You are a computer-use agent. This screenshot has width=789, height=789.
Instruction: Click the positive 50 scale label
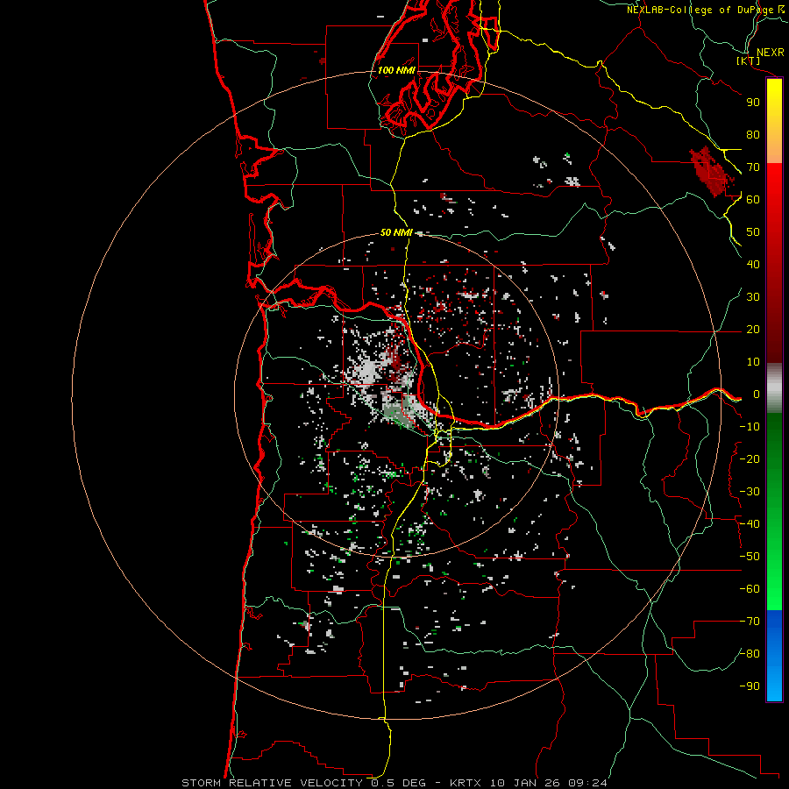pyautogui.click(x=753, y=232)
